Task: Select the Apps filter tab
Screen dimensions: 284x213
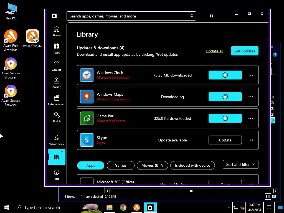Action: (x=91, y=165)
